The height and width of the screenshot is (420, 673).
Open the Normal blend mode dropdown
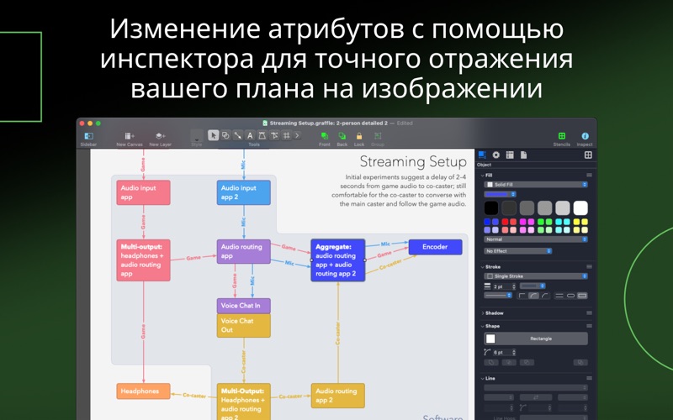536,239
